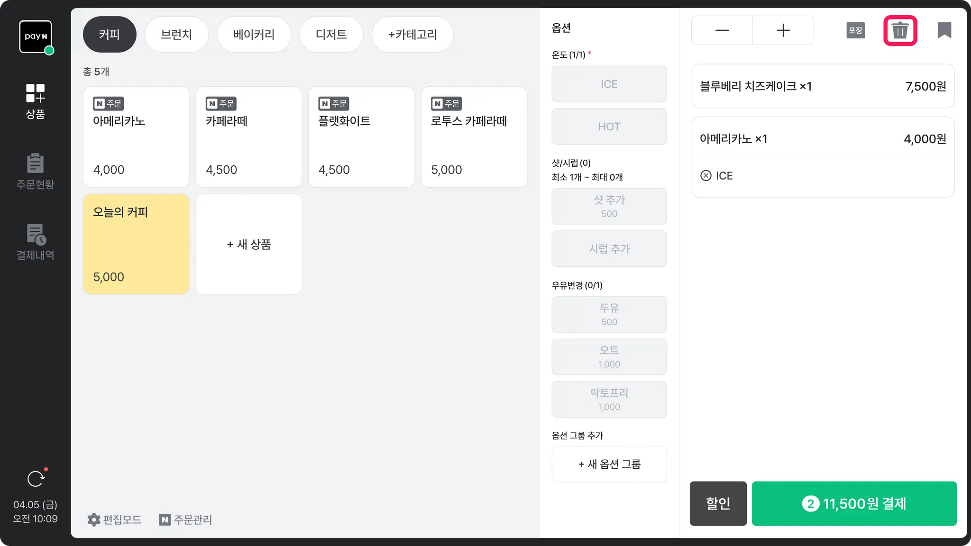
Task: Click the refresh sync icon
Action: click(36, 479)
